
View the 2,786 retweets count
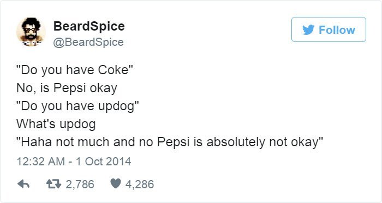point(80,184)
